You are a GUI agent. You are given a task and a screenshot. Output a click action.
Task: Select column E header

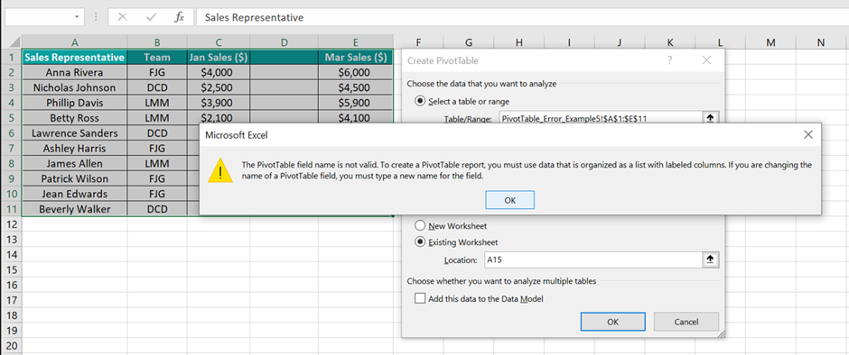tap(355, 42)
